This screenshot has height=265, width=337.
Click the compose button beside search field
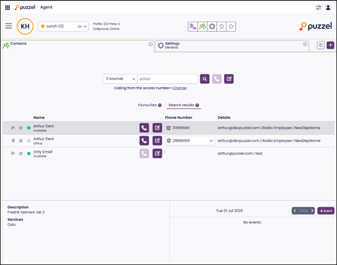(x=229, y=79)
